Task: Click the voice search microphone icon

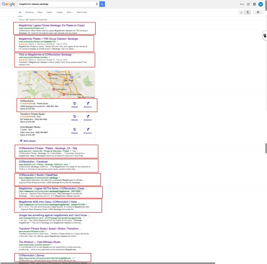Action: (97, 4)
